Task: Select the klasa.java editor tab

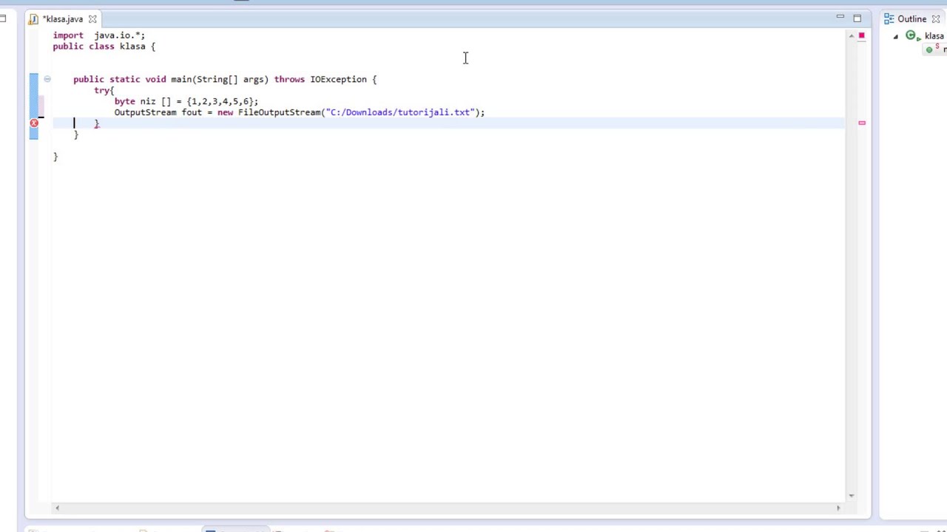Action: (62, 18)
